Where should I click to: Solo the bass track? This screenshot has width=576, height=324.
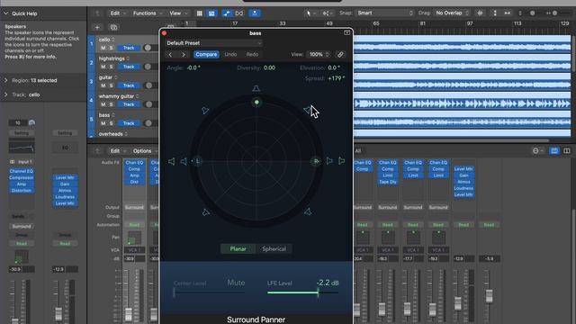(x=111, y=123)
